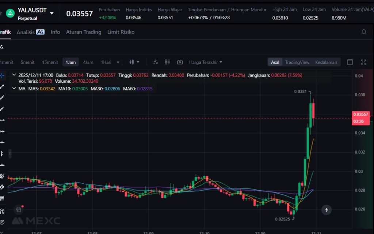Switch chart view to TradingView

click(x=297, y=62)
